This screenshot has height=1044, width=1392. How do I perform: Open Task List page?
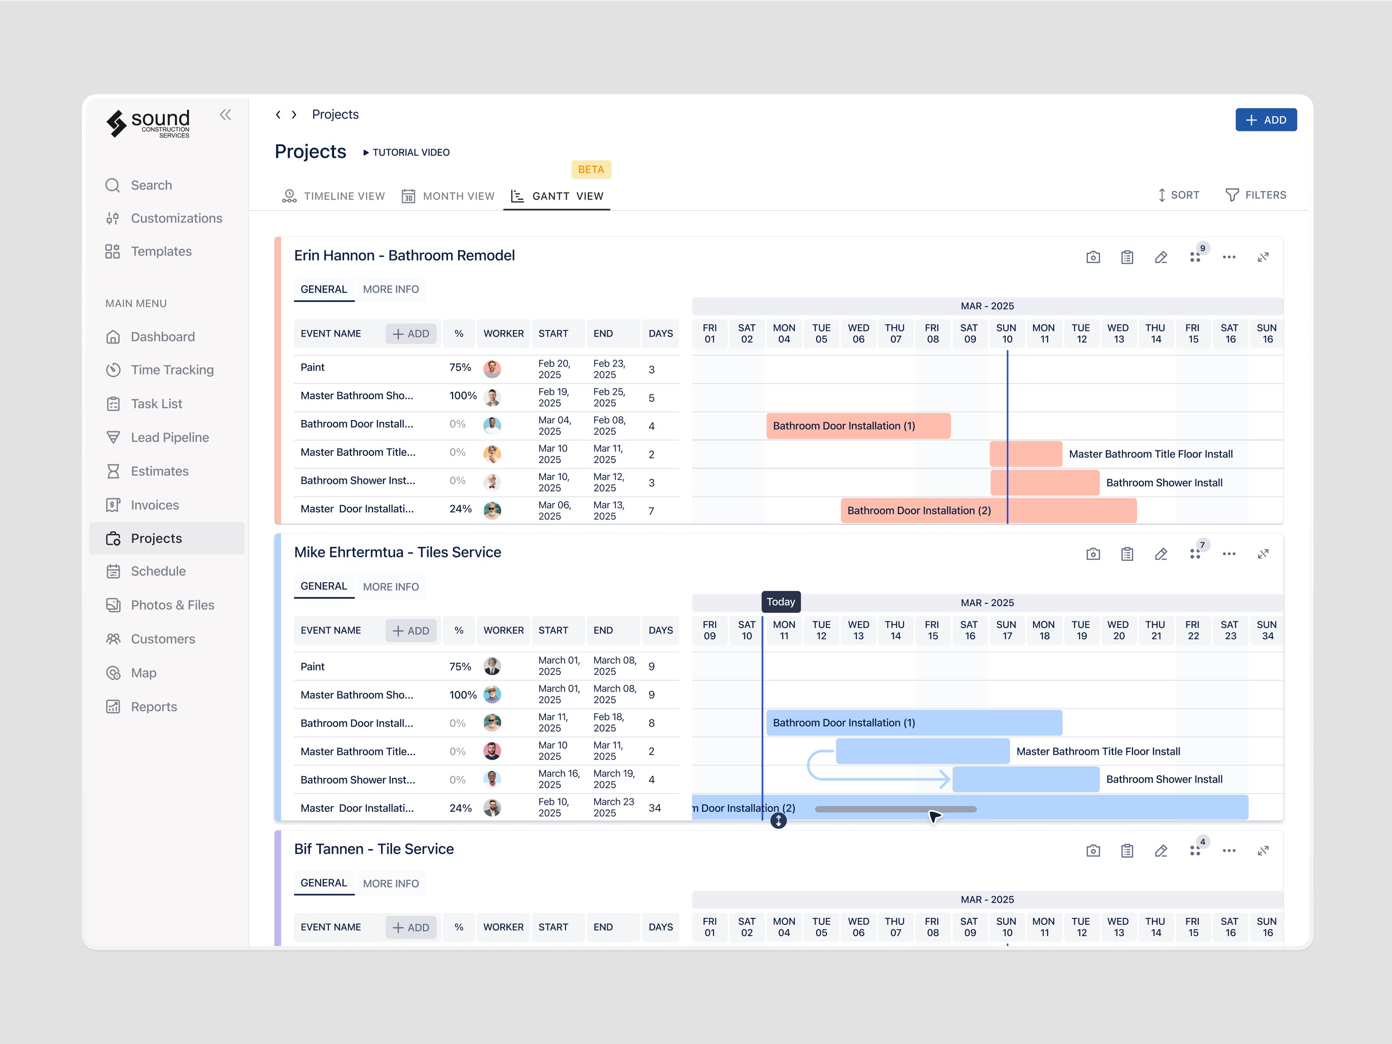[x=144, y=404]
